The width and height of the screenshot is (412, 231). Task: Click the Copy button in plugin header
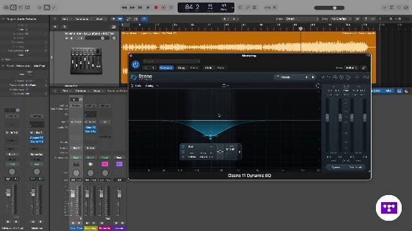click(182, 68)
